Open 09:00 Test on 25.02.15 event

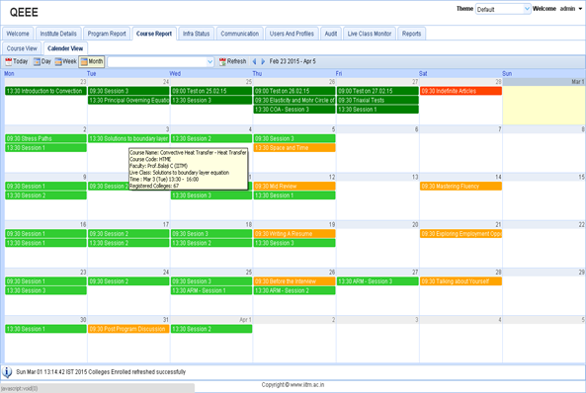click(x=211, y=91)
